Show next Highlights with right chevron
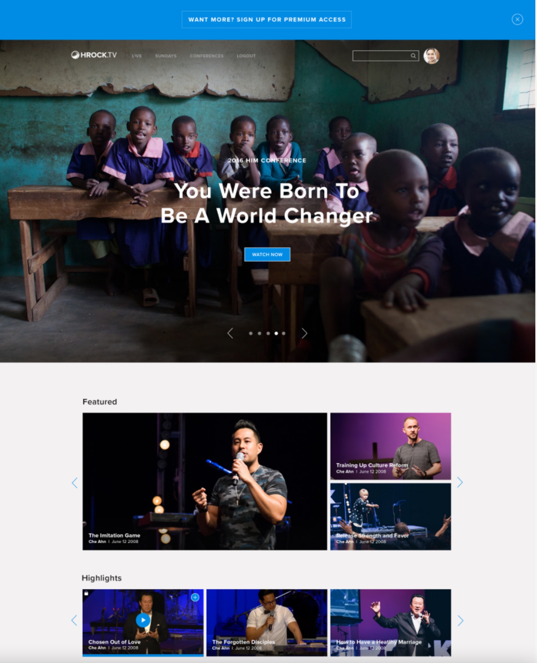The image size is (537, 663). coord(460,621)
